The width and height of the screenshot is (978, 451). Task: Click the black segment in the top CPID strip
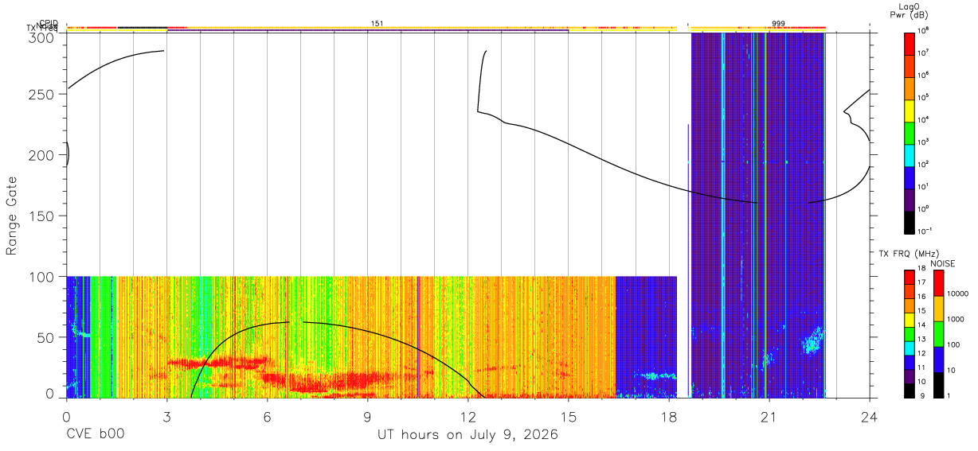tap(143, 28)
